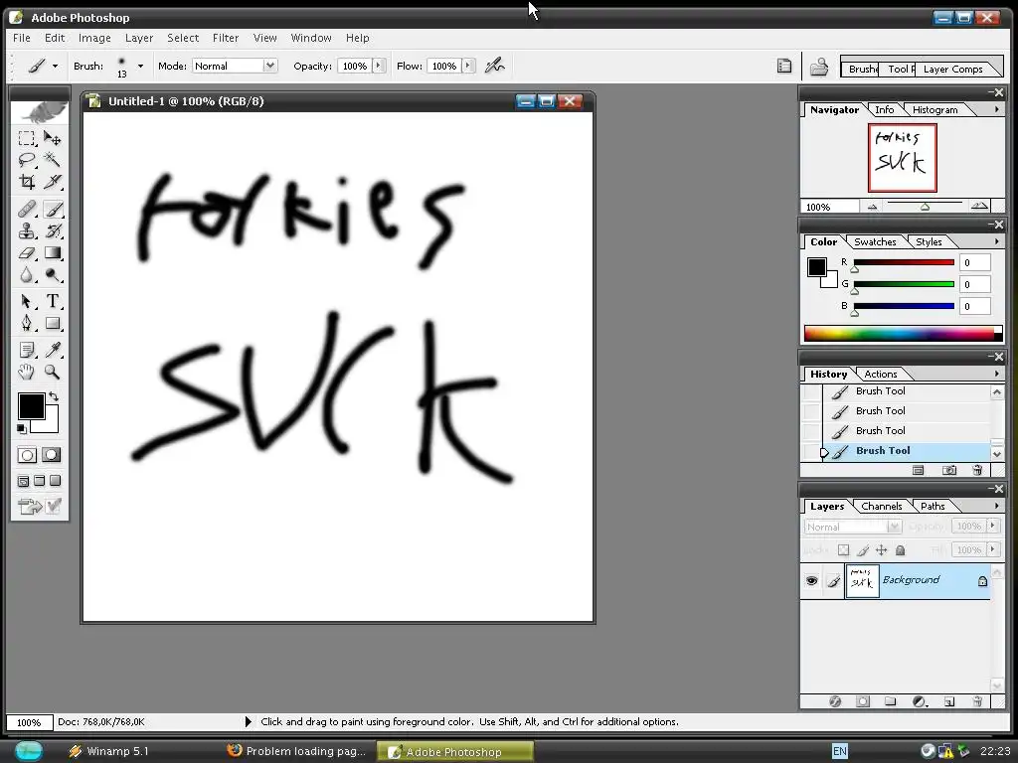The image size is (1018, 763).
Task: Select Full Screen mode
Action: [56, 481]
